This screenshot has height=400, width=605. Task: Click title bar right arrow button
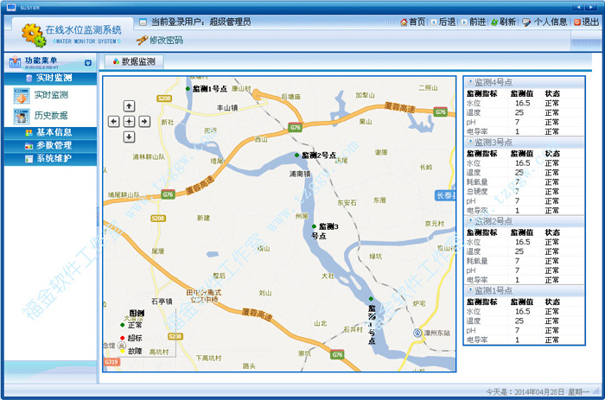click(x=590, y=7)
